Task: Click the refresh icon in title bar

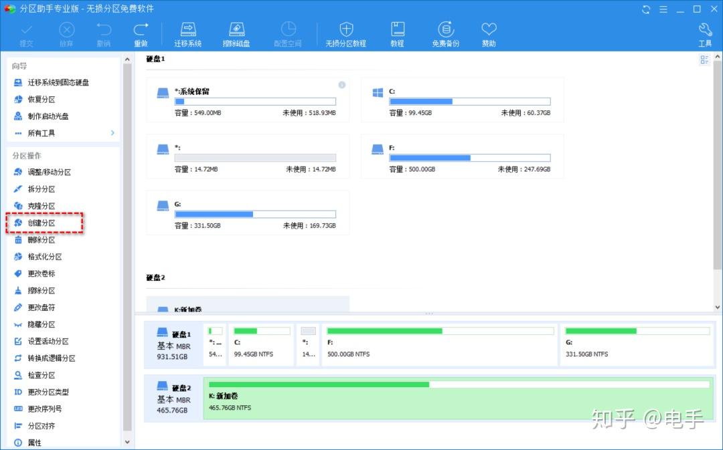Action: [x=646, y=9]
